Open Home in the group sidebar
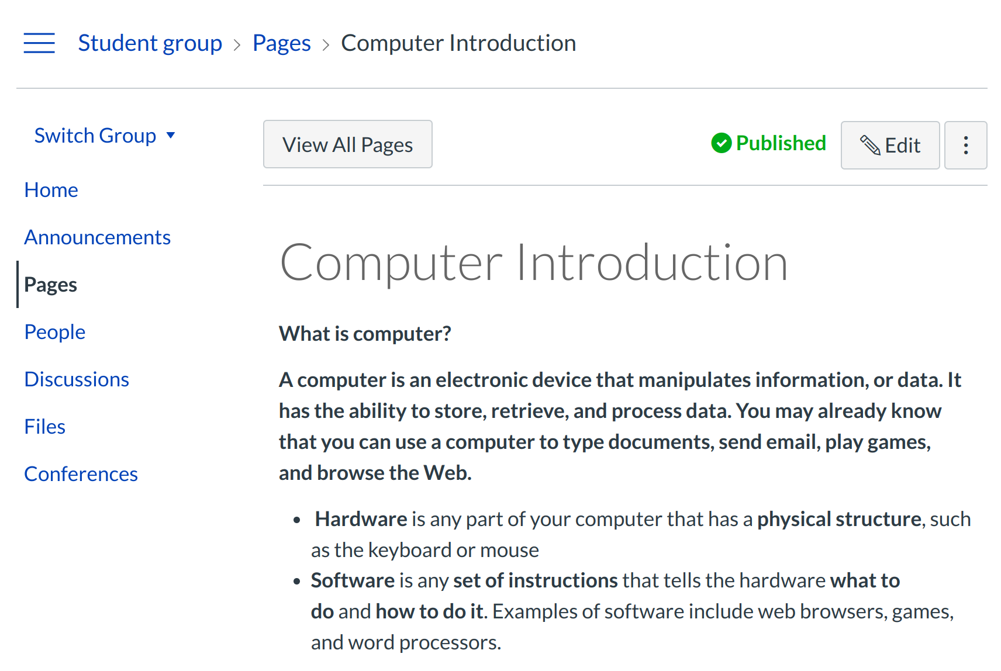The width and height of the screenshot is (1001, 671). click(x=51, y=190)
